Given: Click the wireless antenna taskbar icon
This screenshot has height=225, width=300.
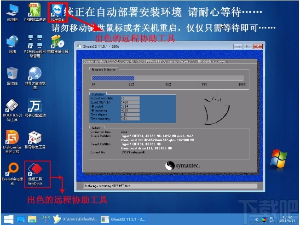Looking at the screenshot, I should pos(46,219).
